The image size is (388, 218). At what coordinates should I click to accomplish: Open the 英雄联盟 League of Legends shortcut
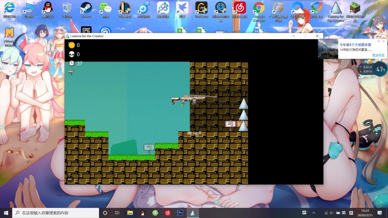(125, 10)
